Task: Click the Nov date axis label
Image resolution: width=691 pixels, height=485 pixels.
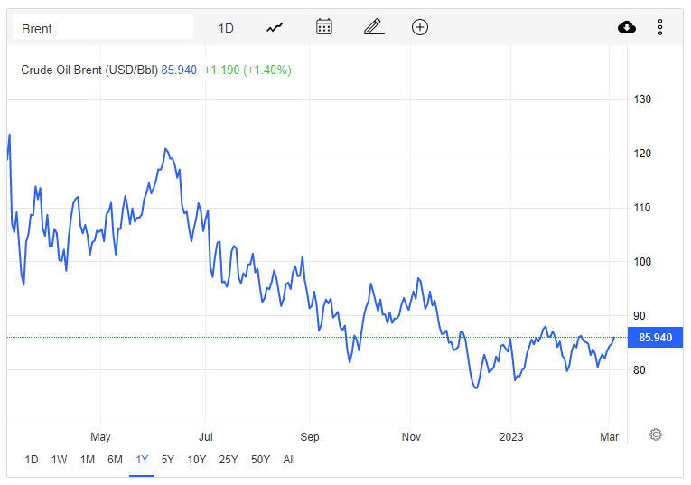Action: (x=411, y=437)
